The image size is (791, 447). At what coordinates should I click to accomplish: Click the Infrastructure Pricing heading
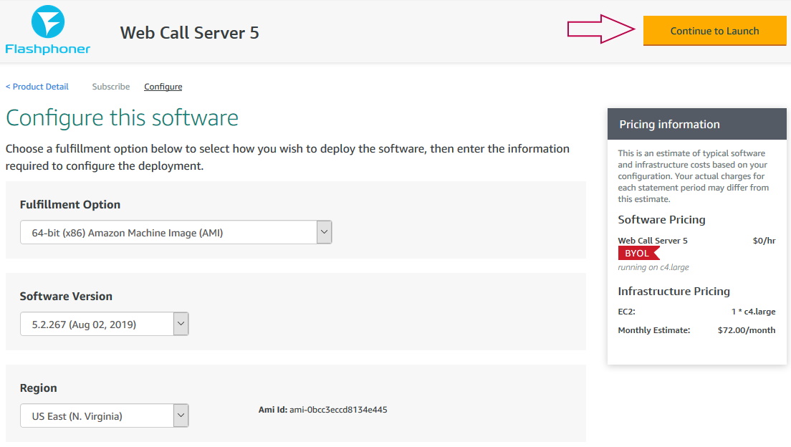pos(673,292)
